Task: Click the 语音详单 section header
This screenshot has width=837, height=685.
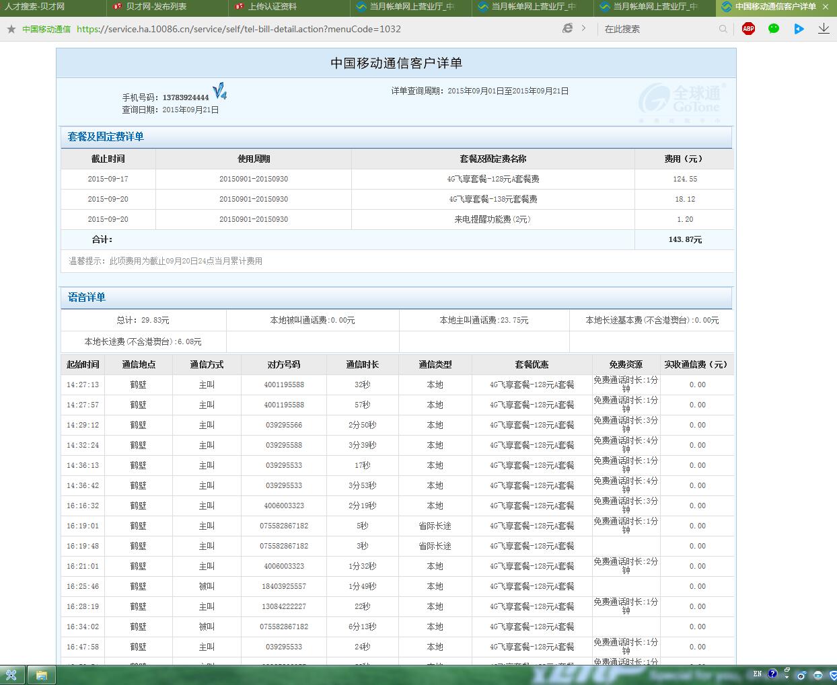Action: (87, 297)
